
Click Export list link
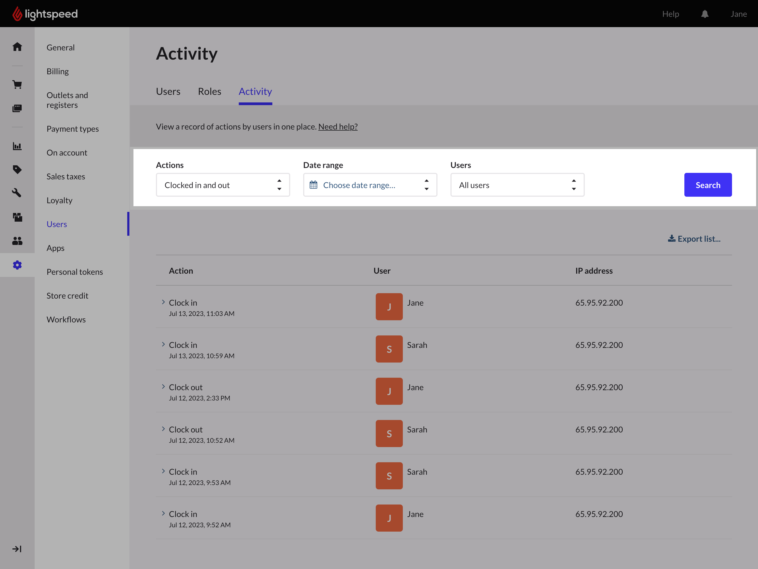(x=694, y=239)
